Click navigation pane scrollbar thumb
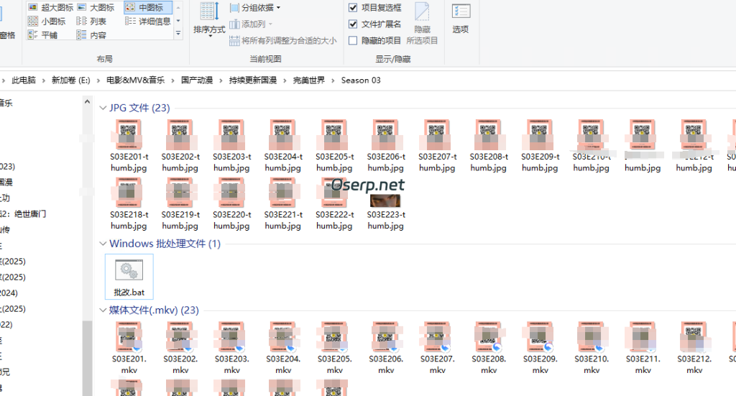 tap(87, 359)
